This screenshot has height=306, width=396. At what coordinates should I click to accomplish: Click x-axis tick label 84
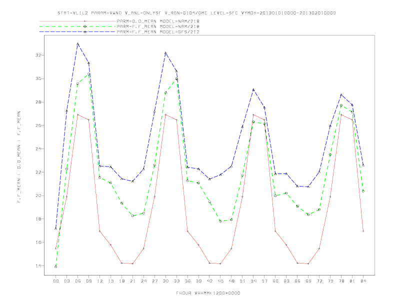click(363, 281)
